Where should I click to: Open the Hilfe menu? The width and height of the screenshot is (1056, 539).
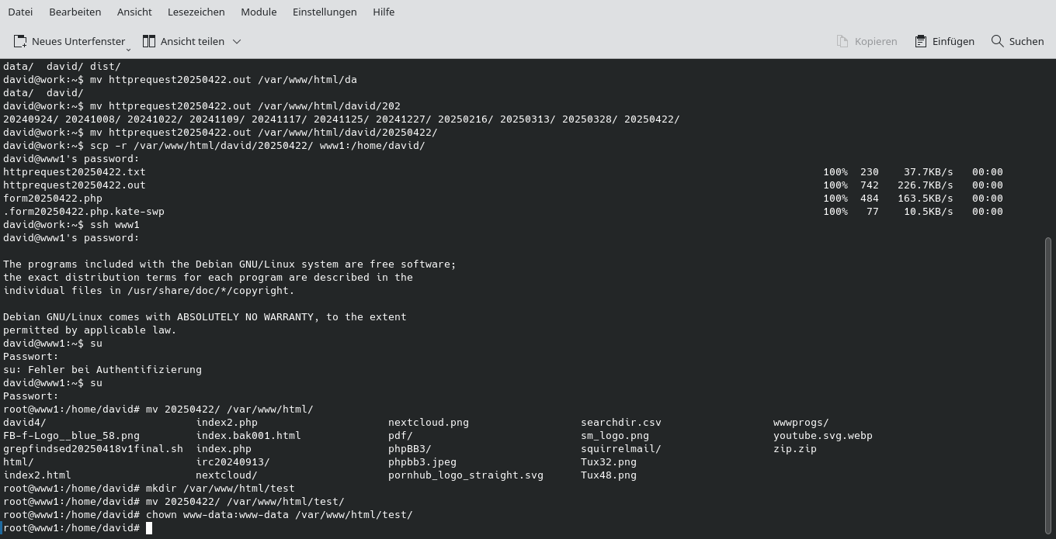click(x=384, y=12)
